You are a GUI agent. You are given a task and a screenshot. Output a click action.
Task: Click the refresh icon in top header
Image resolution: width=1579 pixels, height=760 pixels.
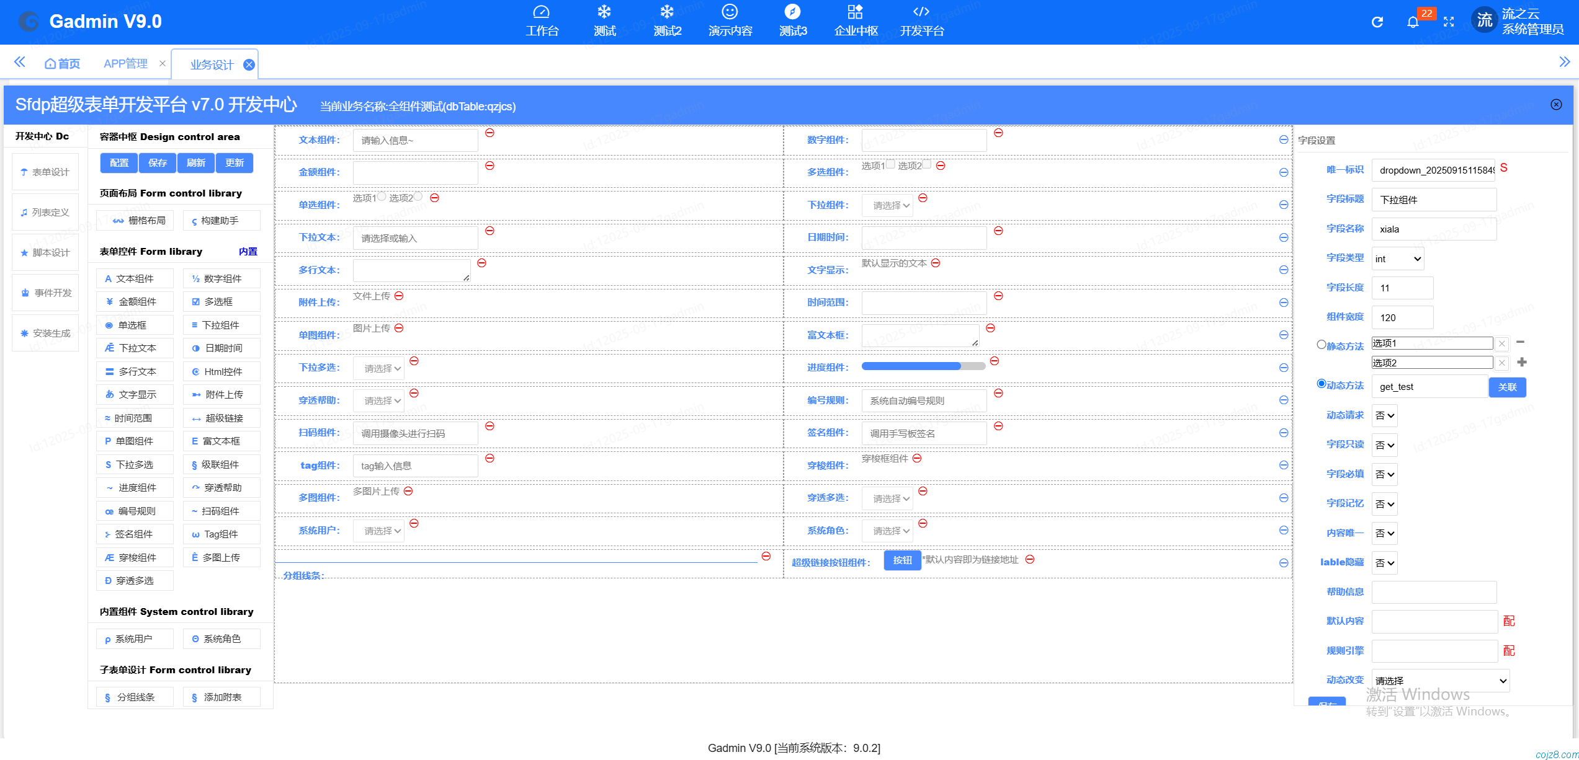[x=1377, y=22]
